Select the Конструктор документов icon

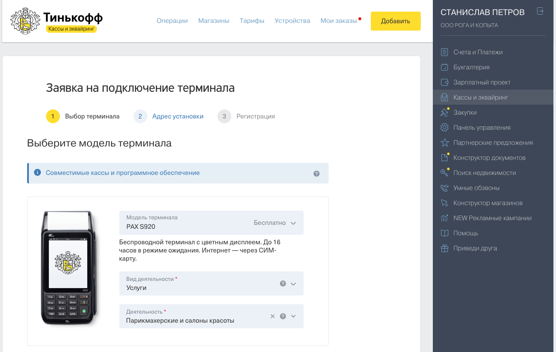(x=444, y=157)
